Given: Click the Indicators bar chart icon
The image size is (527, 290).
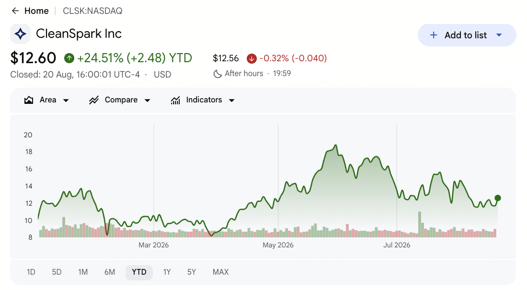Looking at the screenshot, I should click(x=175, y=100).
